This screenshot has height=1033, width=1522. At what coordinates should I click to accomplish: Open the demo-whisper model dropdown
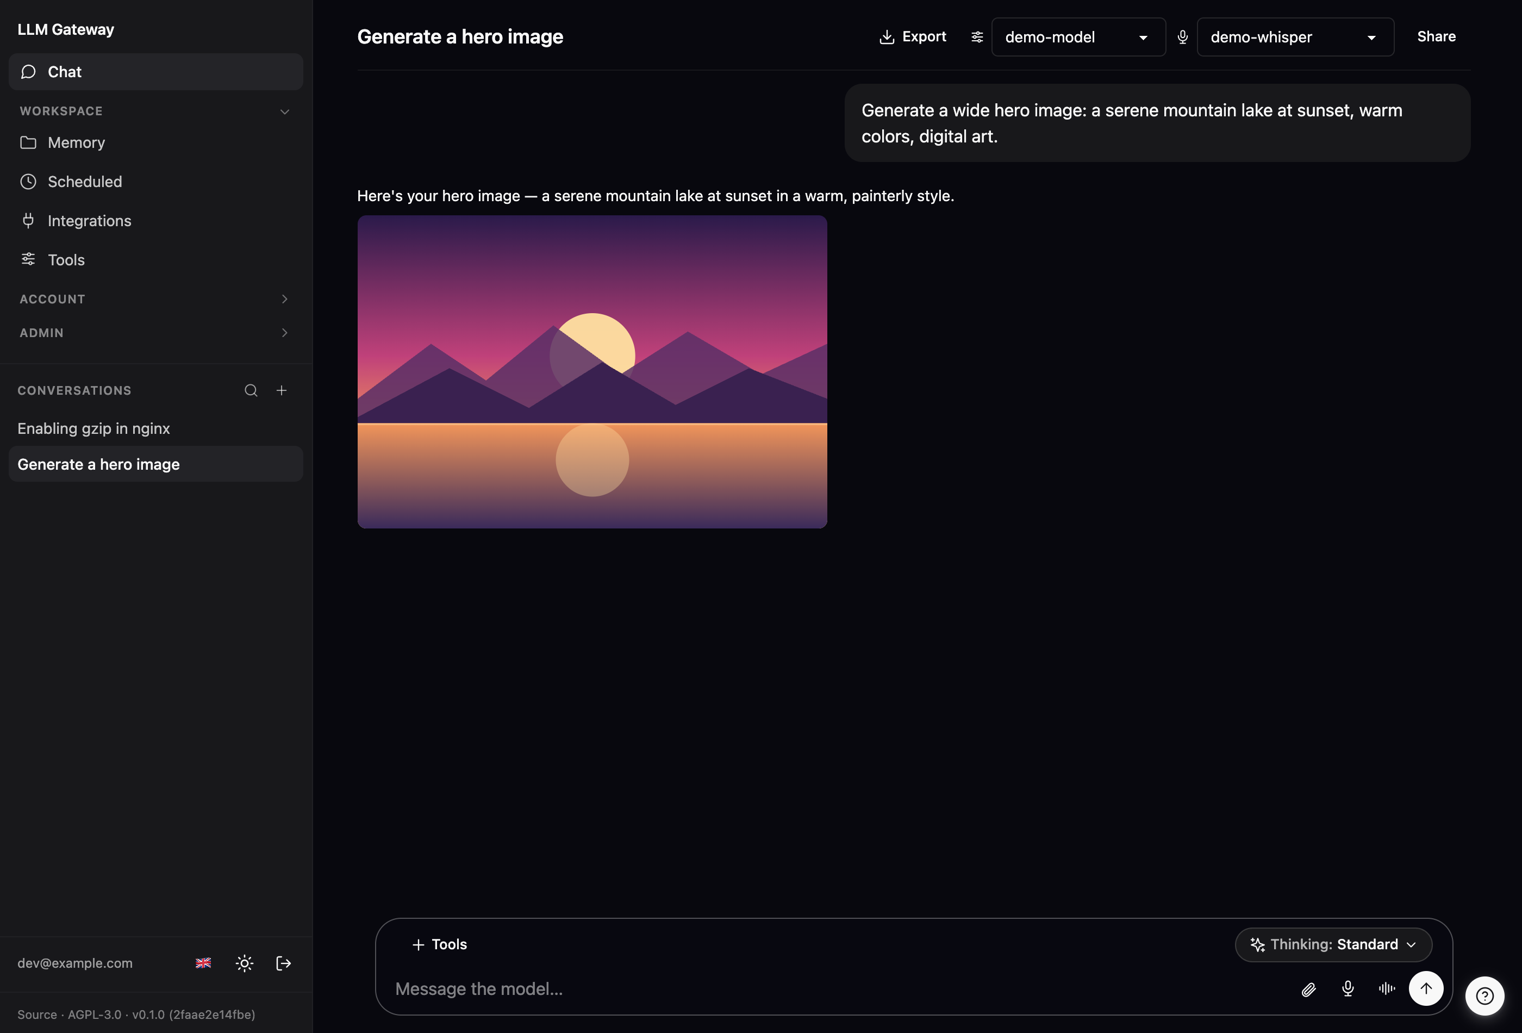point(1295,38)
